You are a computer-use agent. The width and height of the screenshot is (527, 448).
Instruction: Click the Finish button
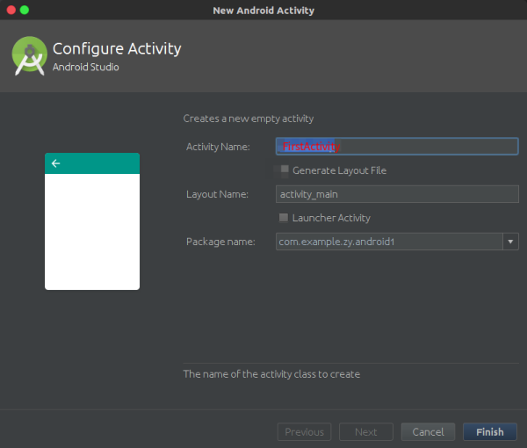490,431
